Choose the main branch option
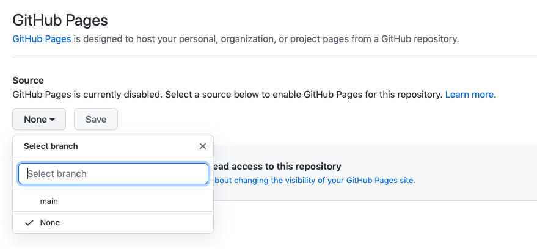This screenshot has width=537, height=249. tap(113, 201)
